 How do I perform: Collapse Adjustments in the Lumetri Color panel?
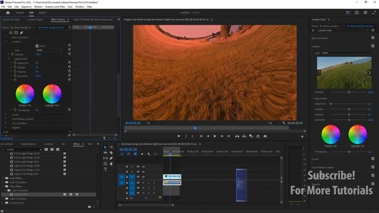pyautogui.click(x=313, y=98)
